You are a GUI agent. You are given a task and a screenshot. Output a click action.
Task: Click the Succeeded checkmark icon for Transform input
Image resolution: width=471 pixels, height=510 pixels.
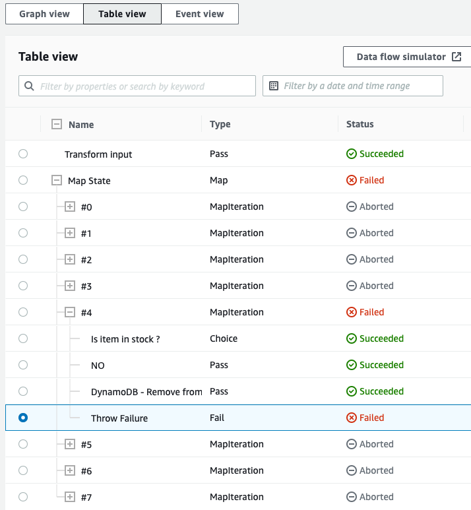(352, 154)
